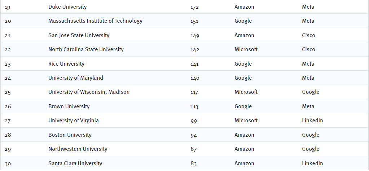Click the count 117 cell

click(x=194, y=92)
